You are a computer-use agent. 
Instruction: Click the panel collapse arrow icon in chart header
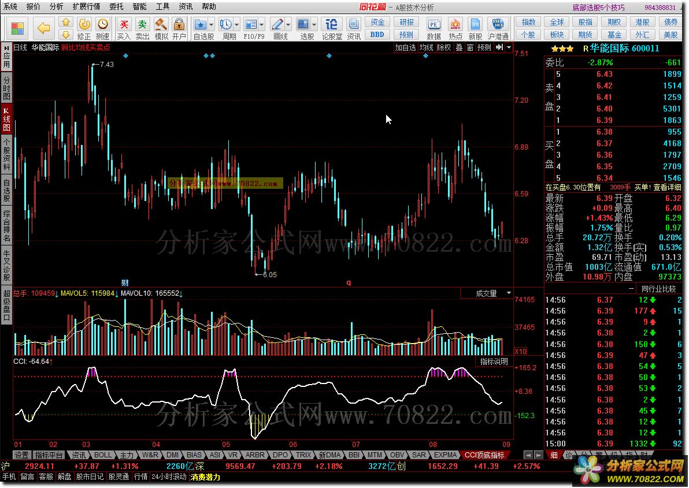[499, 47]
